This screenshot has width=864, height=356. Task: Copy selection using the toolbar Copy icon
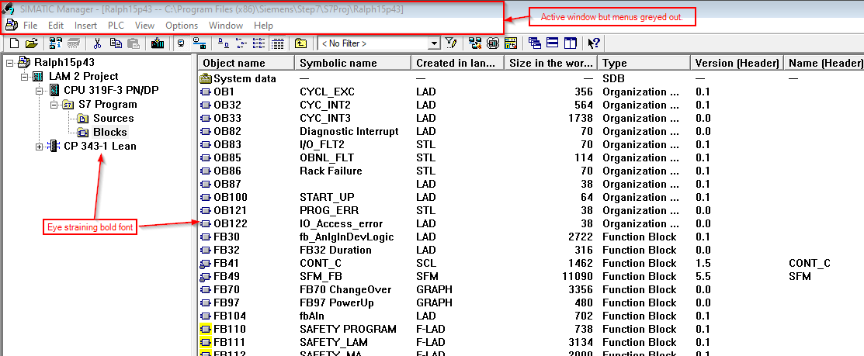115,43
